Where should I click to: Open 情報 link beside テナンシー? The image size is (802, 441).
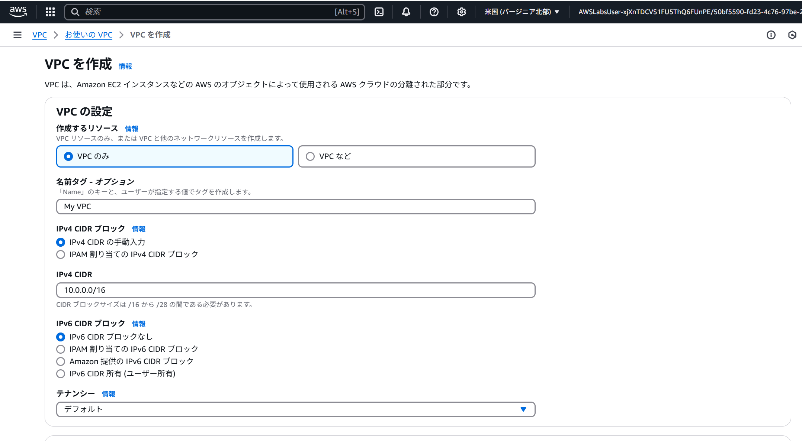click(108, 394)
